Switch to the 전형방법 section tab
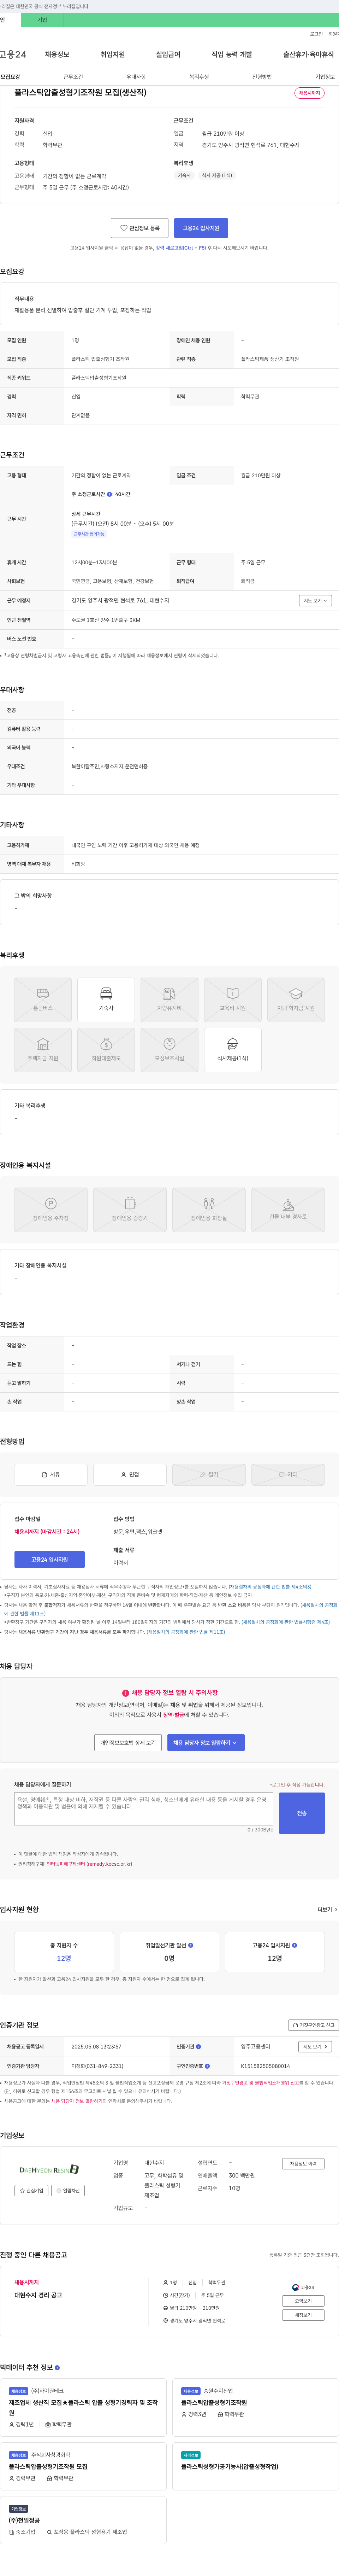The height and width of the screenshot is (2576, 339). [x=262, y=77]
